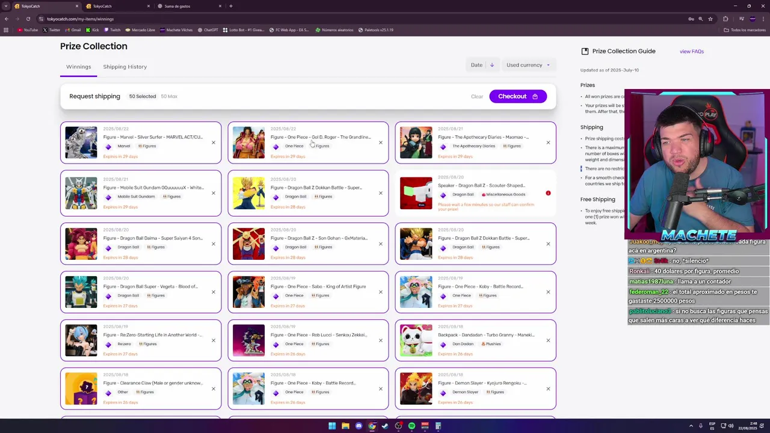770x433 pixels.
Task: Click the Plushies tag on Dandadan backpack
Action: pos(491,344)
